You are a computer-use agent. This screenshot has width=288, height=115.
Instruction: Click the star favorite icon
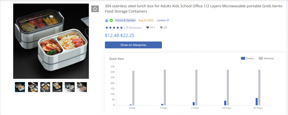95,9
